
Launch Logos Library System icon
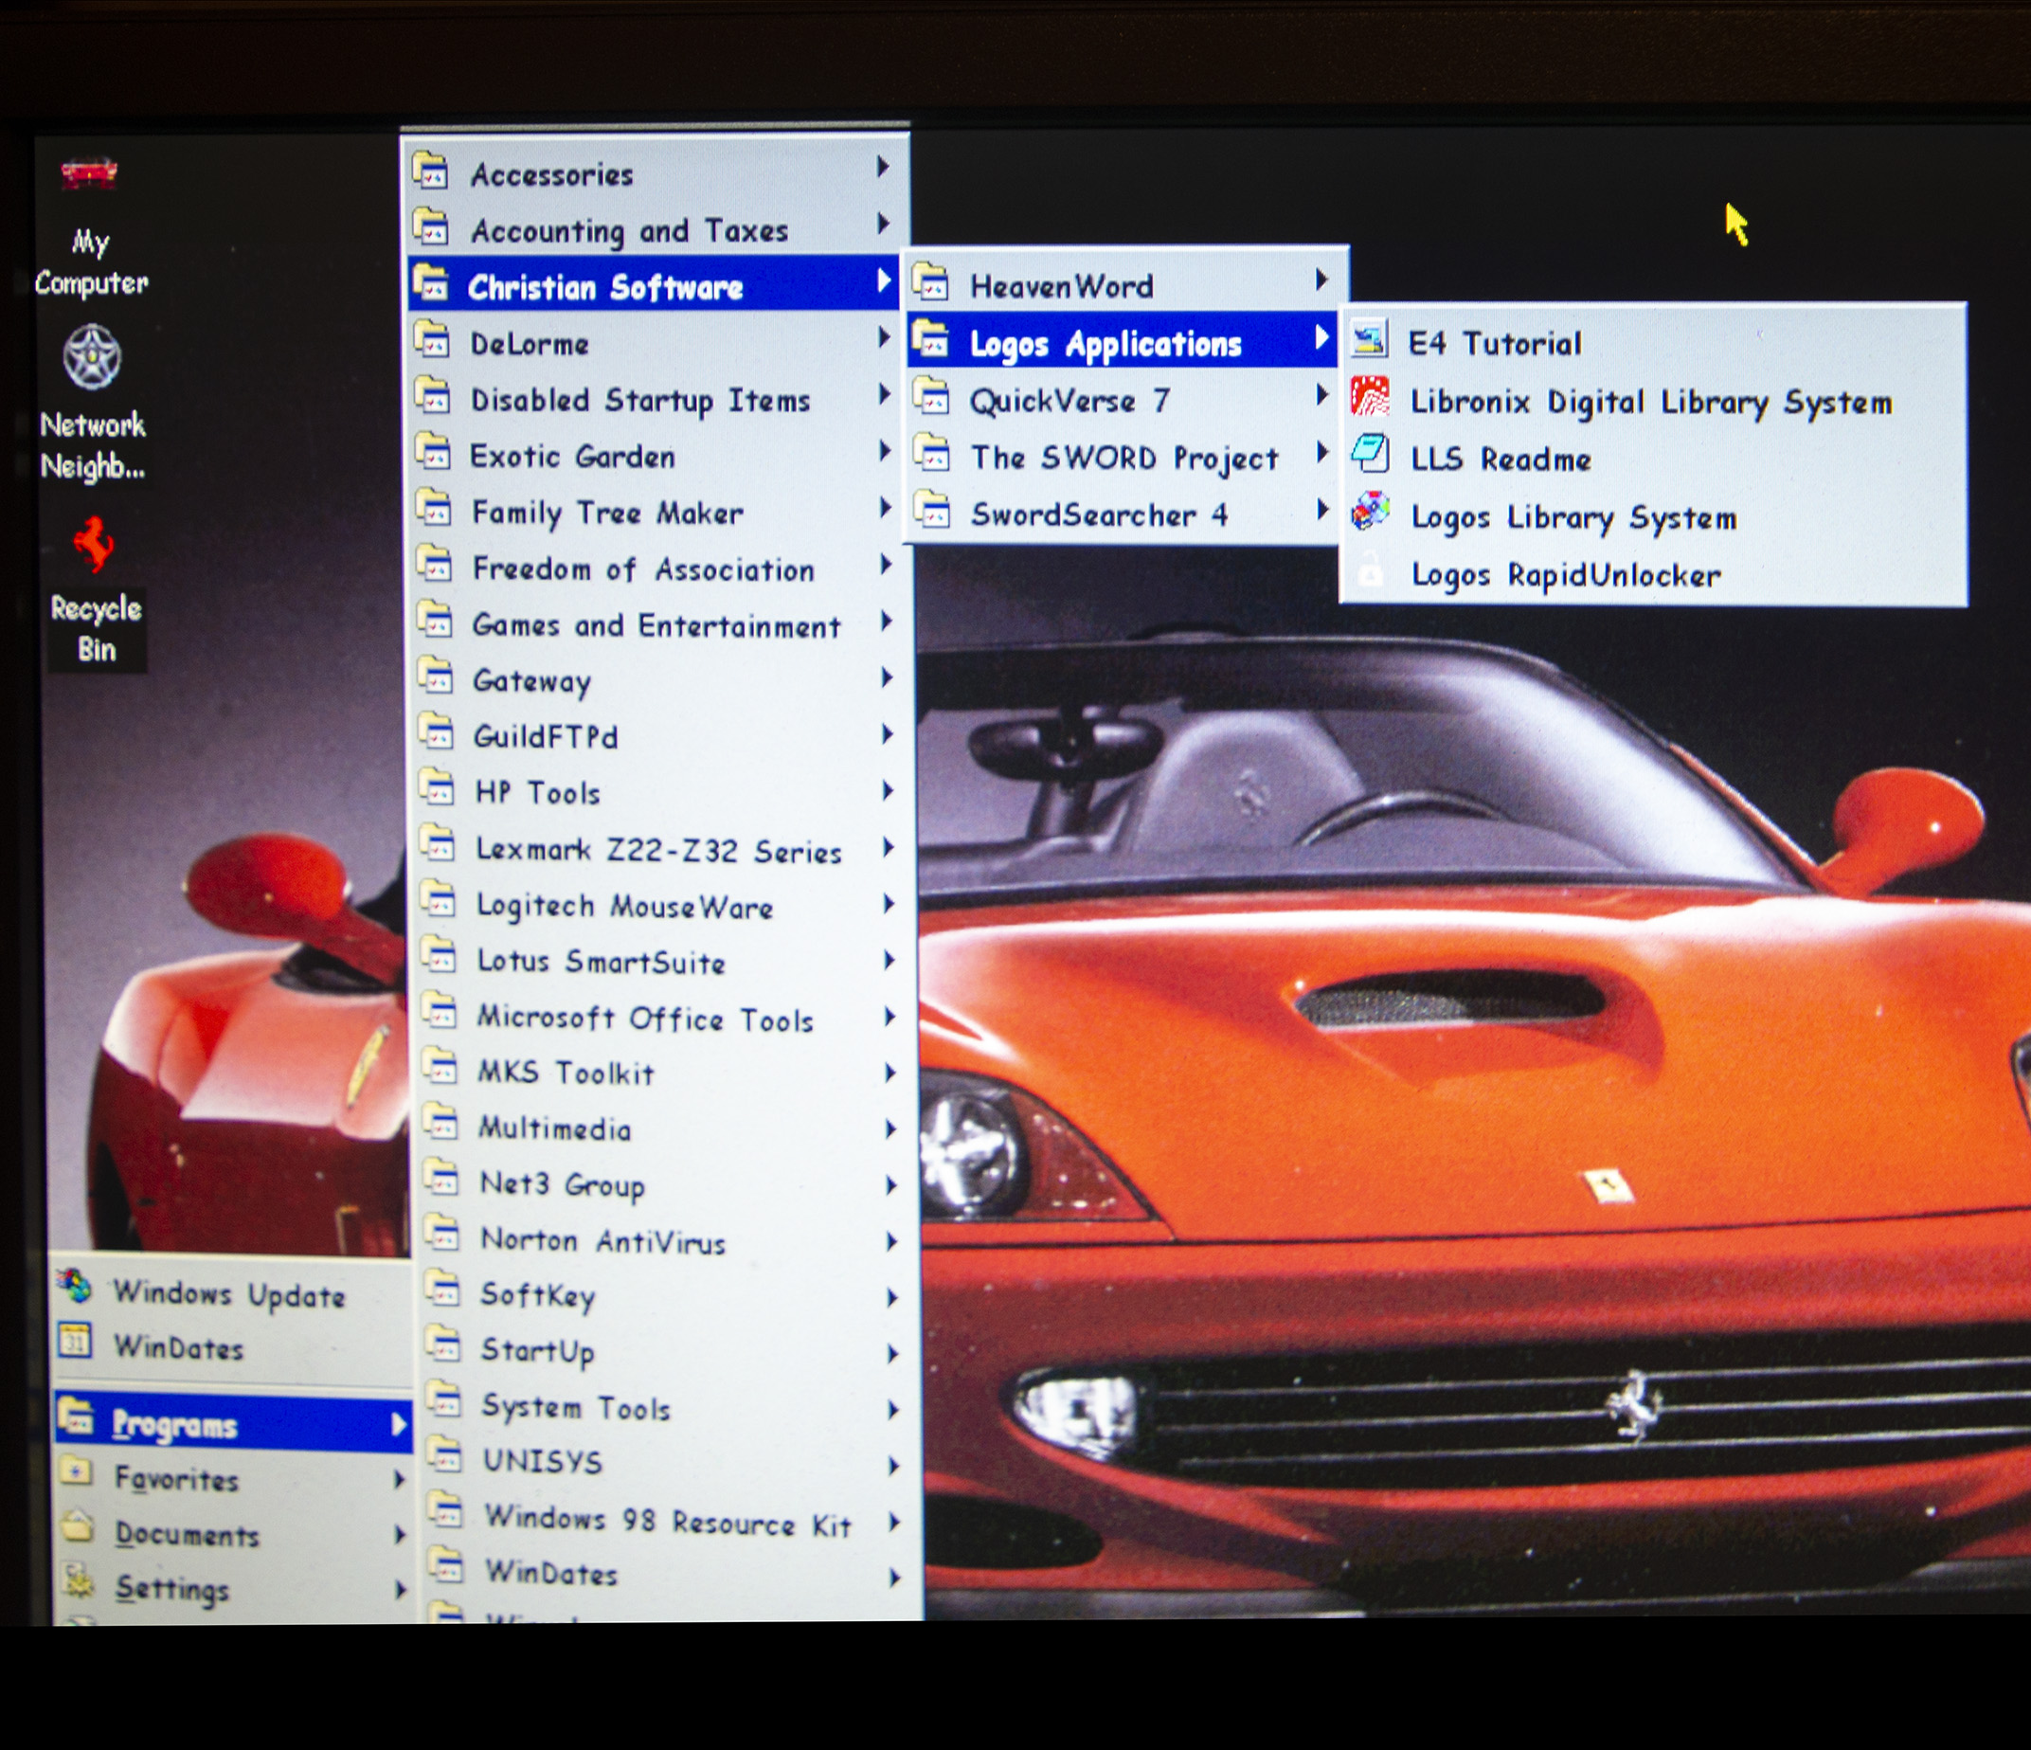pyautogui.click(x=1370, y=512)
